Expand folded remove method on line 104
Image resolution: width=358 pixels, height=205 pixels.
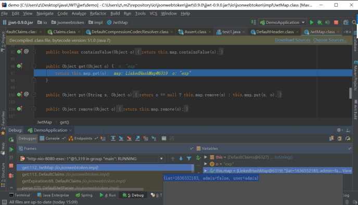[34, 109]
